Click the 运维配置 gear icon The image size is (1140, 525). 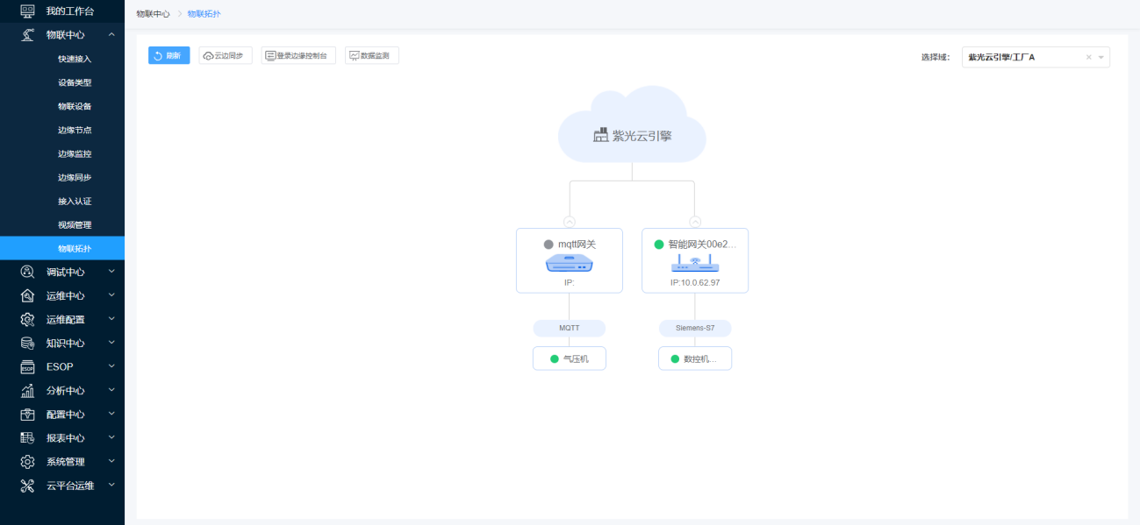(27, 319)
